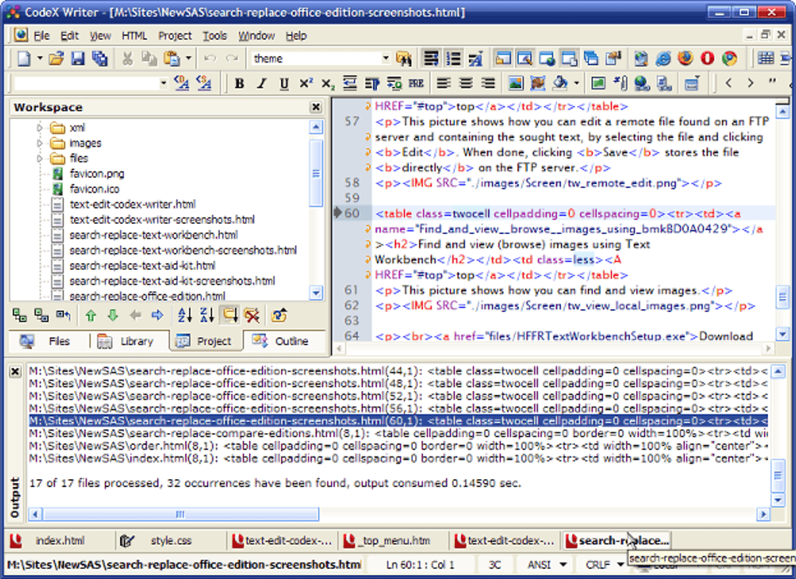
Task: Close the Output panel
Action: click(15, 371)
